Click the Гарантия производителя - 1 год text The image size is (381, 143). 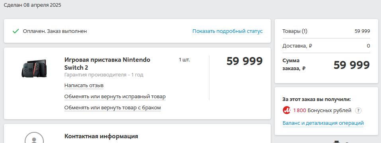pos(104,75)
